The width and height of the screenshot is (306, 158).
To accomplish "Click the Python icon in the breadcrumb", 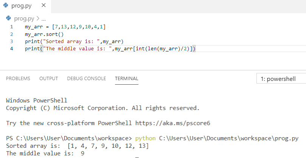I will click(9, 18).
